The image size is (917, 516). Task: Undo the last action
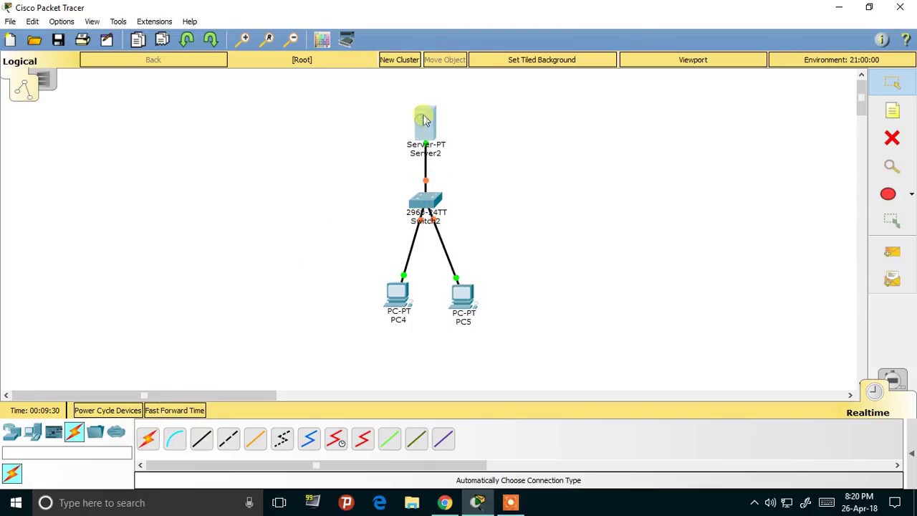(x=186, y=40)
